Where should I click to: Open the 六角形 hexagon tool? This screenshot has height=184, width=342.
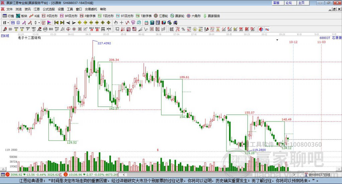coord(194,16)
